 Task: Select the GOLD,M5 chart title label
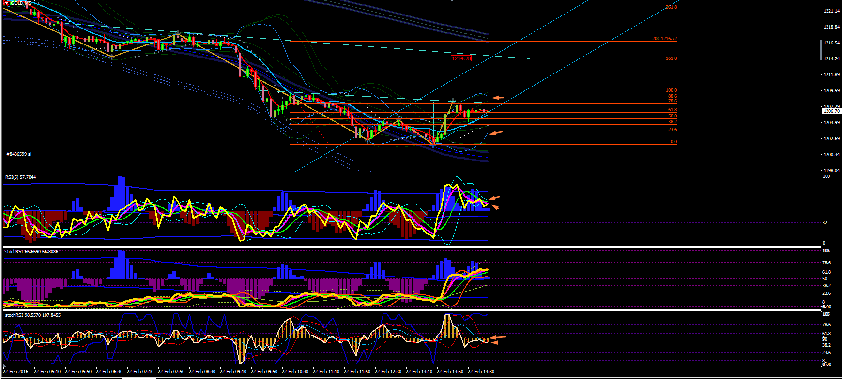(21, 3)
